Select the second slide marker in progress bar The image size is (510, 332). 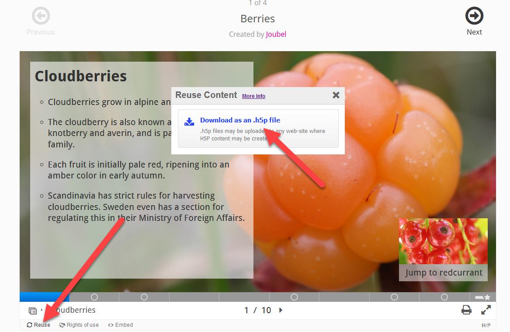pyautogui.click(x=94, y=297)
